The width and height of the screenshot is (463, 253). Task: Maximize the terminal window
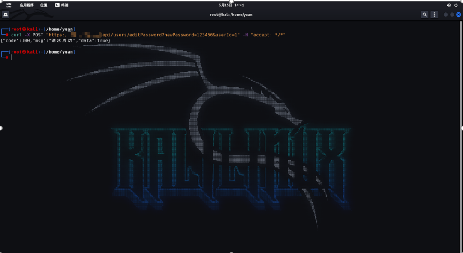point(452,15)
